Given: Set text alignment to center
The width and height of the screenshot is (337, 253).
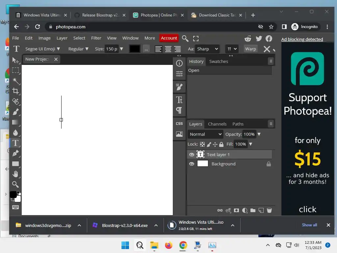Looking at the screenshot, I should 168,49.
